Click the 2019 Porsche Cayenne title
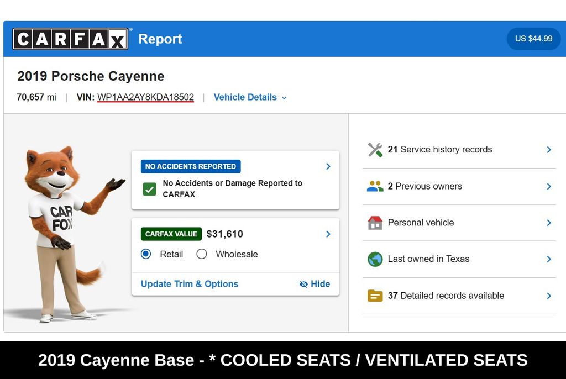This screenshot has width=566, height=379. [x=91, y=76]
